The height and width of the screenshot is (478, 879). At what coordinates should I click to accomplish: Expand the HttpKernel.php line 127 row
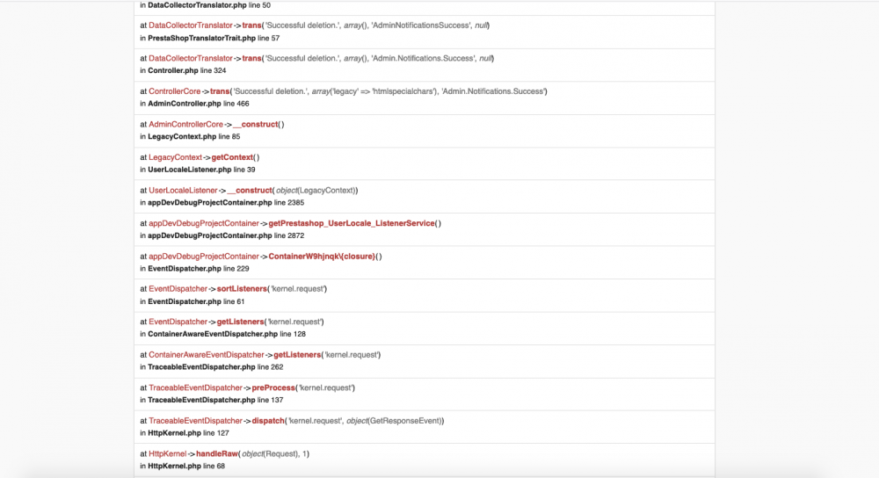(x=425, y=427)
